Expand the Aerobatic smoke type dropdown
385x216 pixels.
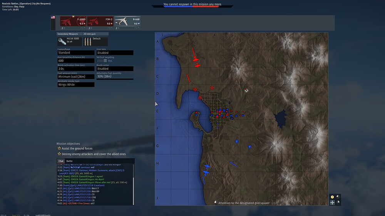[x=76, y=85]
